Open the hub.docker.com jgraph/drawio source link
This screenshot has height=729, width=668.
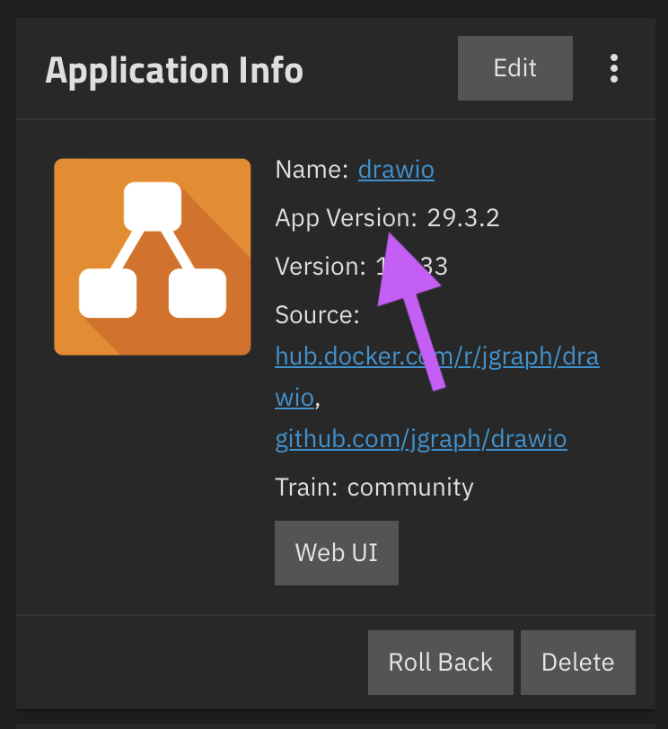tap(436, 356)
